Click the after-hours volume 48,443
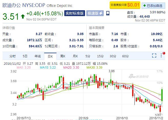This screenshot has width=168, height=120. [x=144, y=16]
